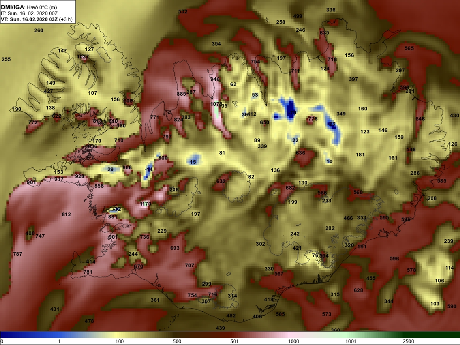Select the map value '771'
This screenshot has width=460, height=345.
pyautogui.click(x=155, y=117)
